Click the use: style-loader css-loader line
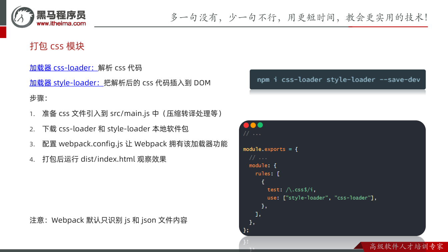The image size is (448, 252). pyautogui.click(x=322, y=198)
